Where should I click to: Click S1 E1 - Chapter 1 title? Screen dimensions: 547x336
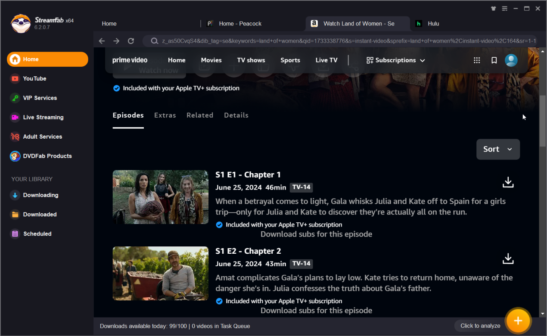[248, 175]
